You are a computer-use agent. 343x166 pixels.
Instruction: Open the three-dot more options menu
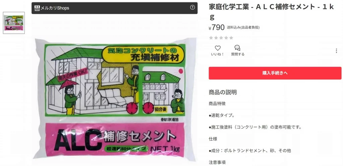click(336, 51)
